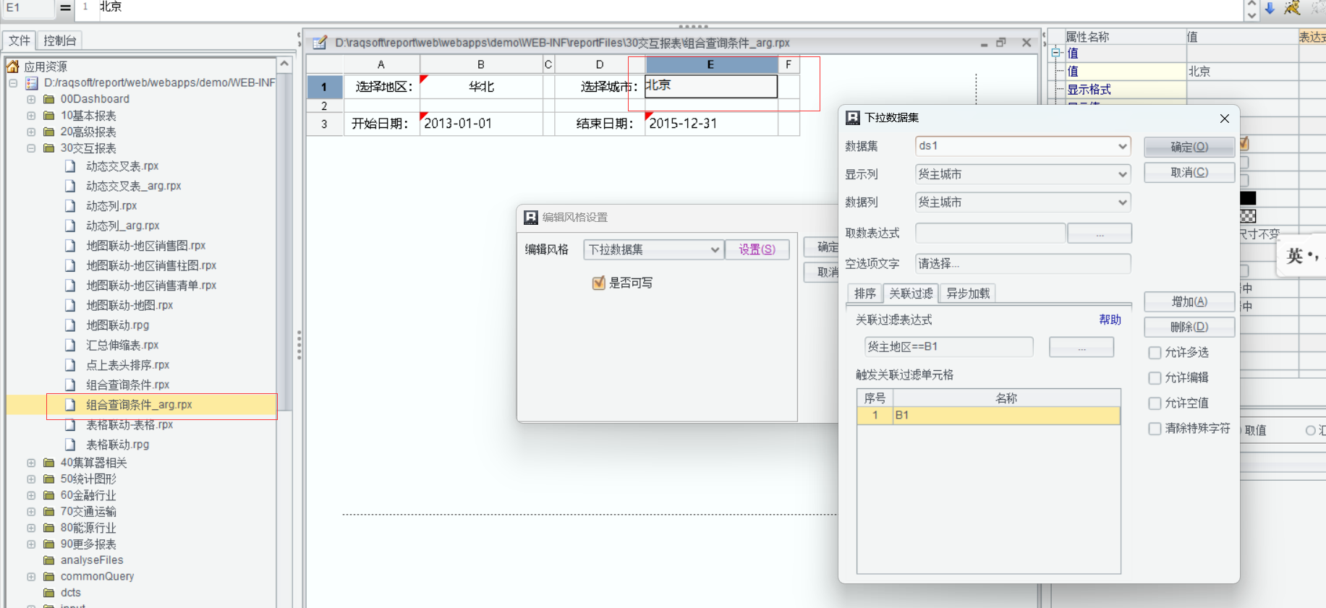Click the file icon of 地图联动.rpg
The width and height of the screenshot is (1326, 608).
point(70,325)
